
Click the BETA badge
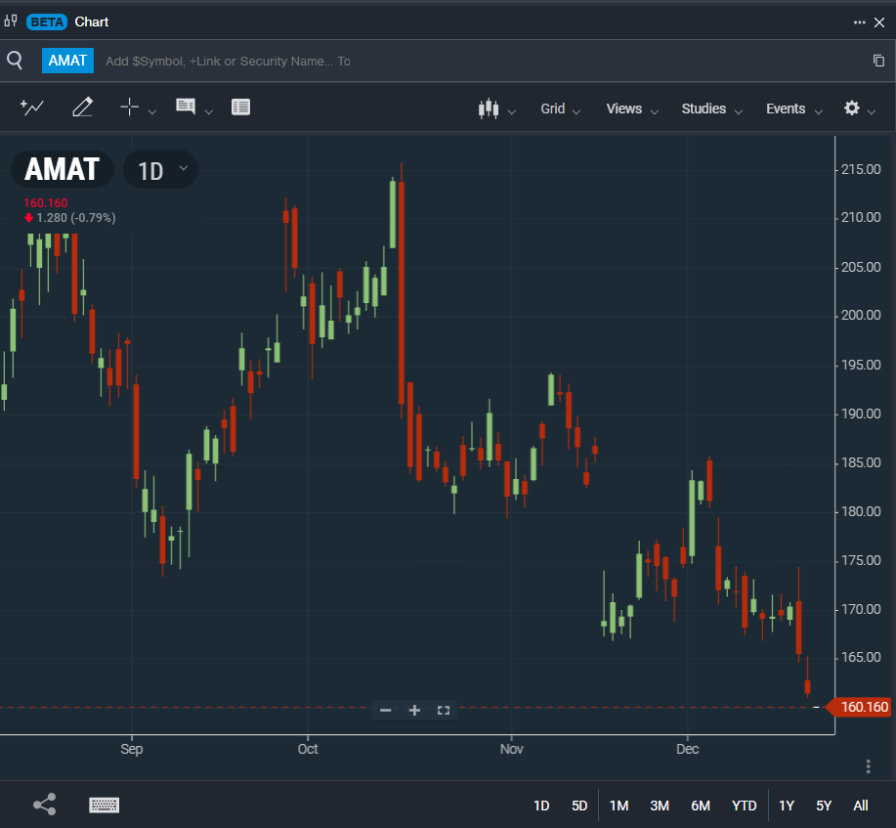click(x=47, y=22)
